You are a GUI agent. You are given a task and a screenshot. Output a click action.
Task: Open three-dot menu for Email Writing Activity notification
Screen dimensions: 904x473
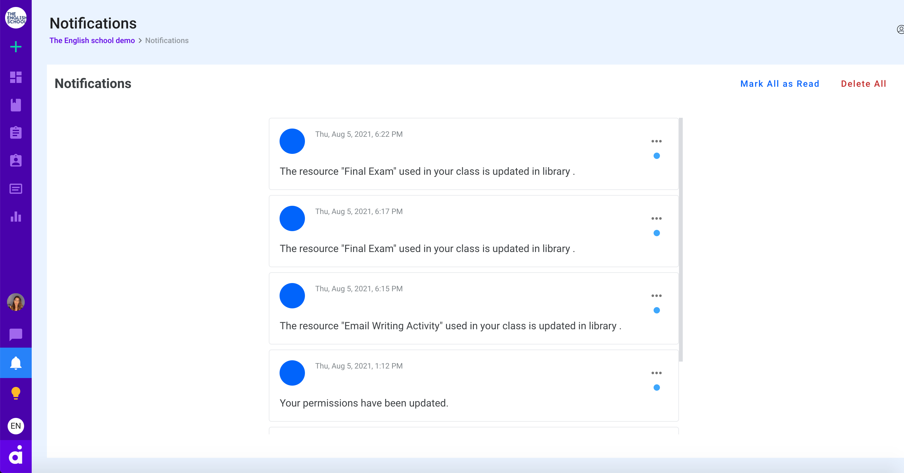point(656,296)
